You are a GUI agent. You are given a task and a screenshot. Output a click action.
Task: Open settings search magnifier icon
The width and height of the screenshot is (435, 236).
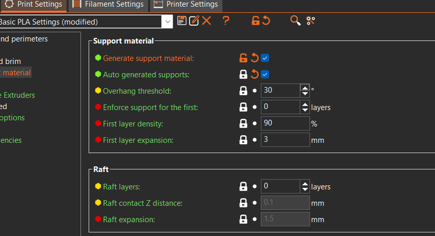[x=295, y=21]
